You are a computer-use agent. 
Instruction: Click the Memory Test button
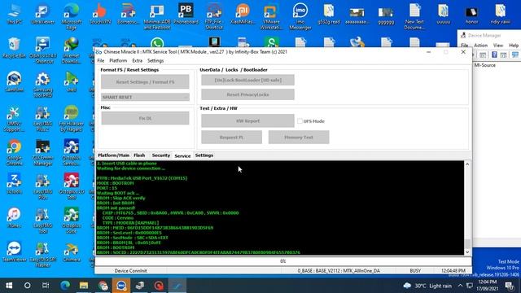[x=299, y=138]
